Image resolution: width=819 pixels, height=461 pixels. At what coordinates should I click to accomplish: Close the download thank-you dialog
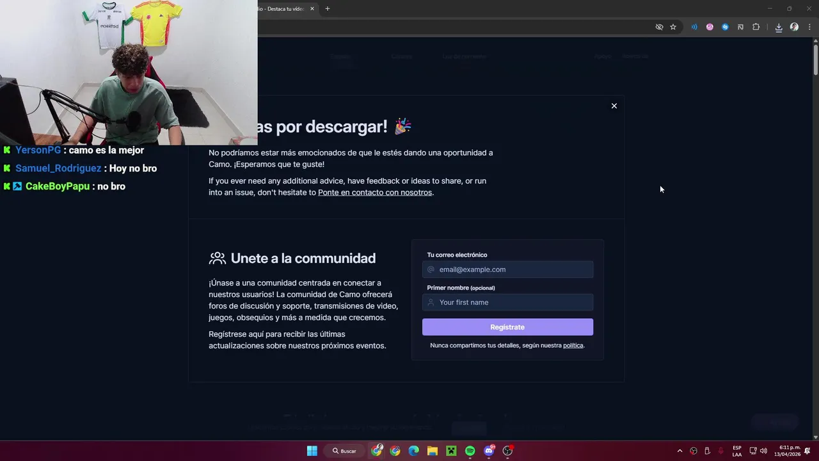click(x=614, y=106)
